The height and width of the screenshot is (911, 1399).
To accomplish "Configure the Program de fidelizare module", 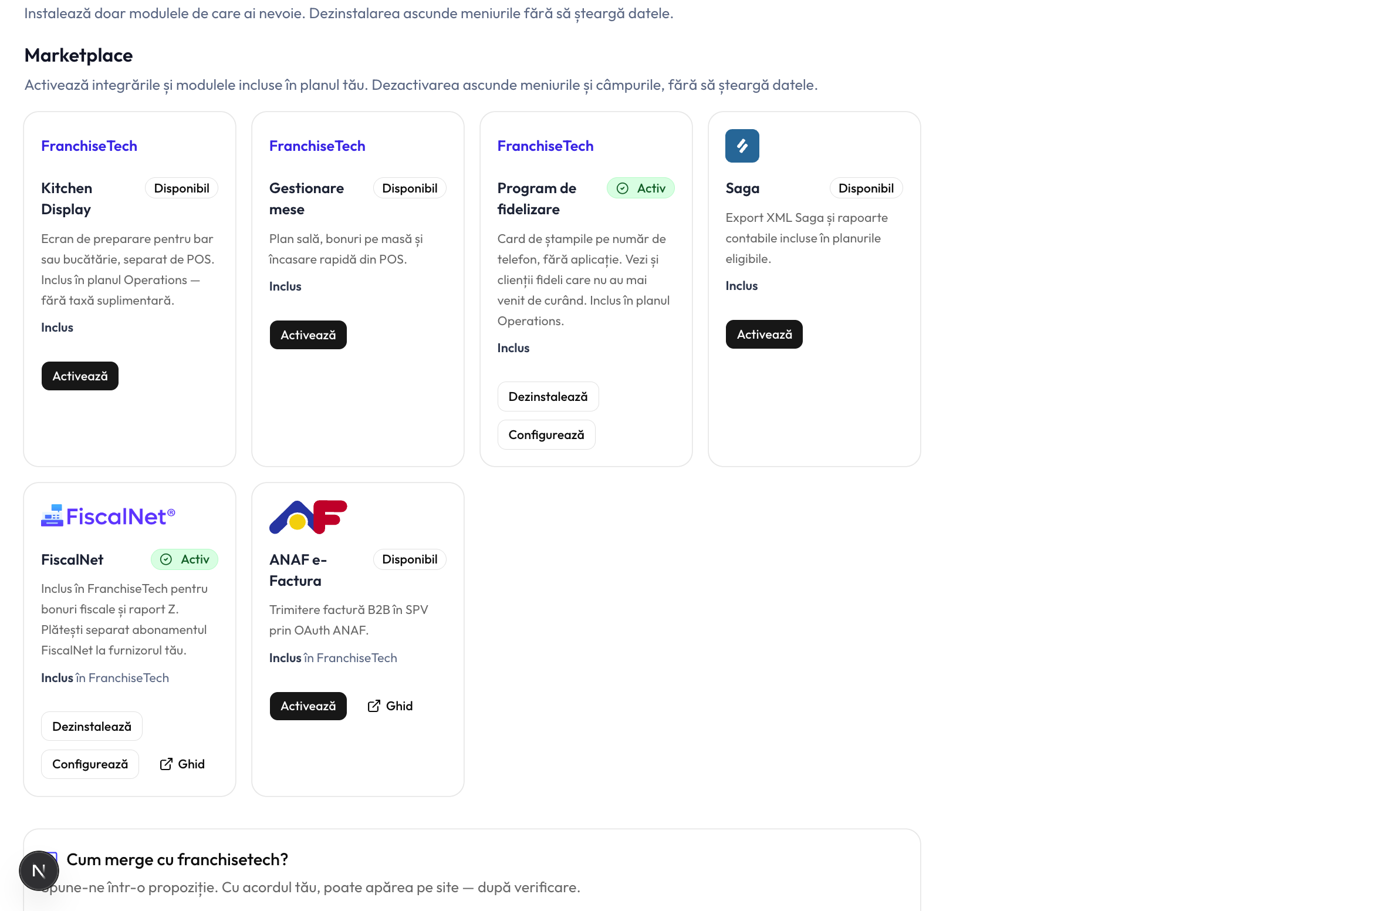I will 546,434.
